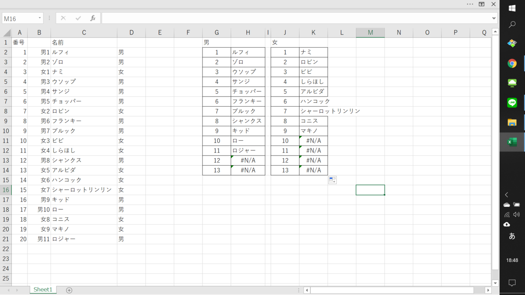Toggle Japanese IME あ indicator
Screen dimensions: 525x295
coord(512,236)
